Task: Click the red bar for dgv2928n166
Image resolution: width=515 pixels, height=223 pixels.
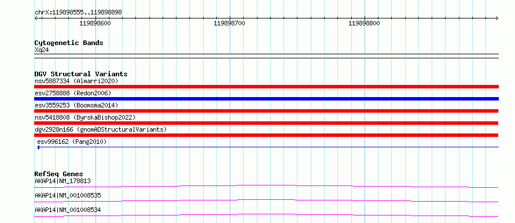Action: (x=266, y=135)
